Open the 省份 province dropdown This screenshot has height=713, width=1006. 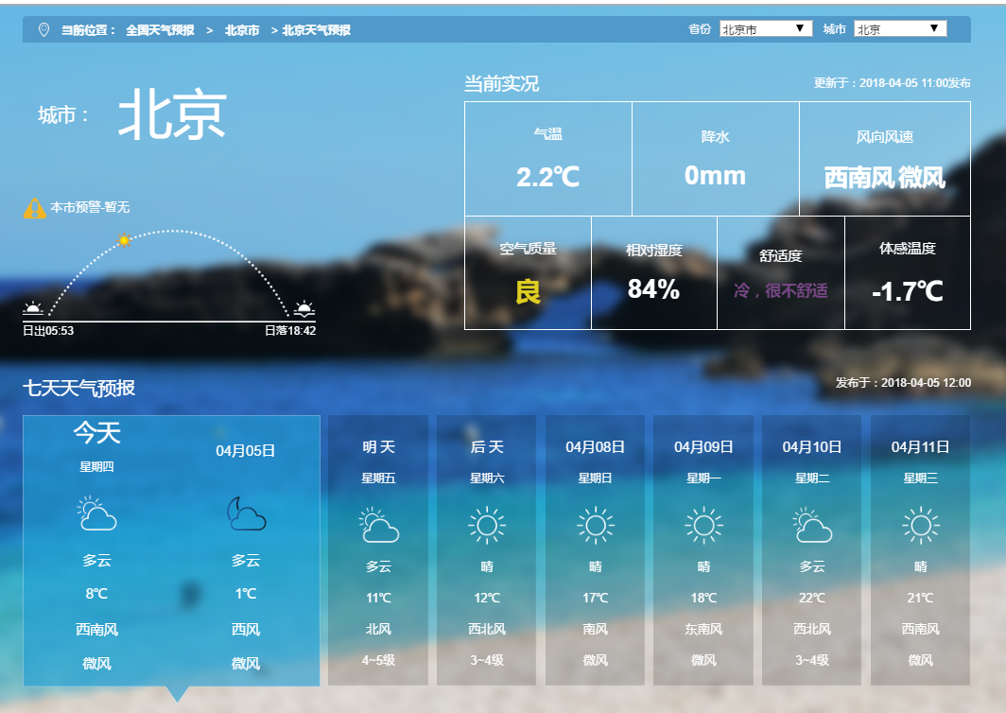point(766,29)
